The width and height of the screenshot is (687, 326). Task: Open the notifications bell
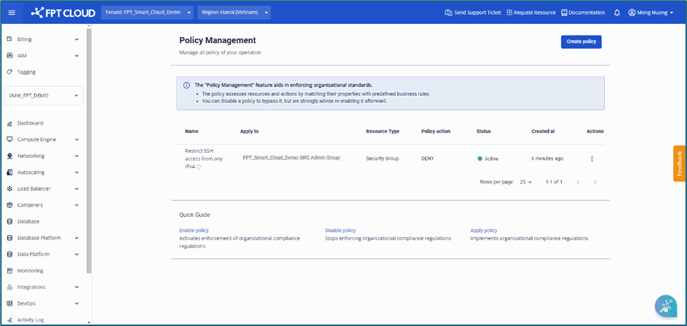(617, 12)
